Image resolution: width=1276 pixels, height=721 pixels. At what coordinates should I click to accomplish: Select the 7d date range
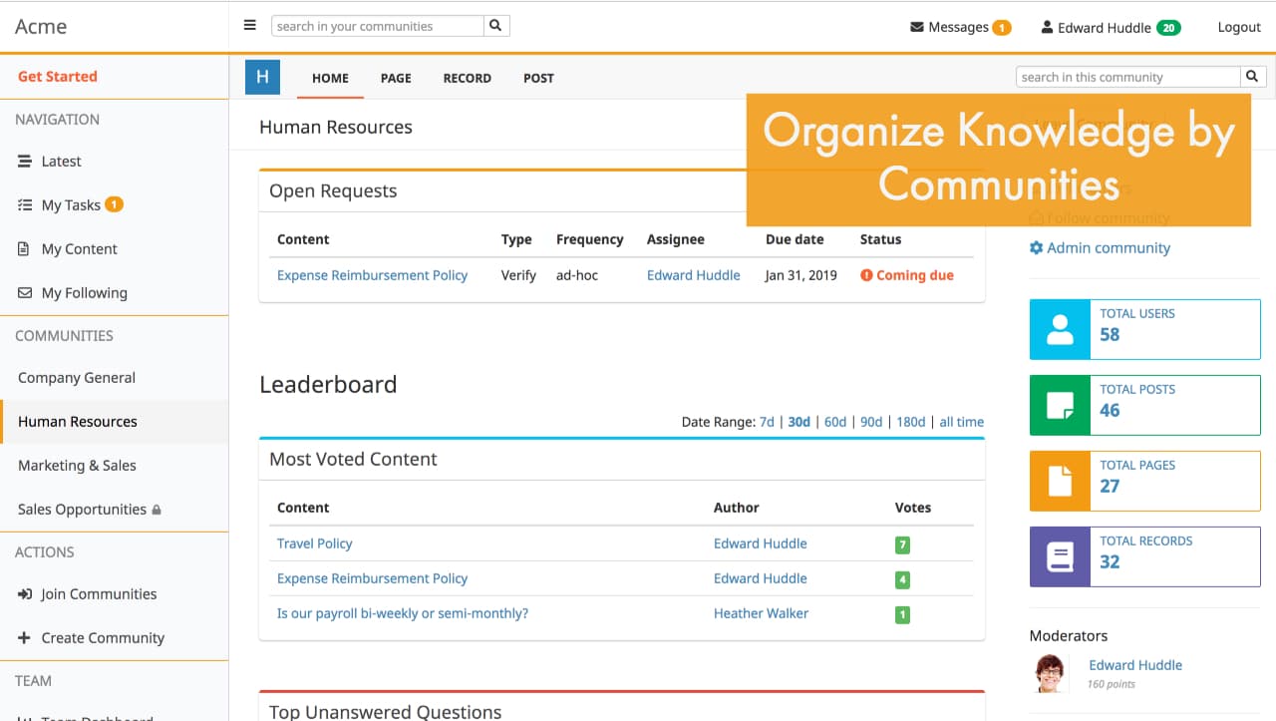767,422
